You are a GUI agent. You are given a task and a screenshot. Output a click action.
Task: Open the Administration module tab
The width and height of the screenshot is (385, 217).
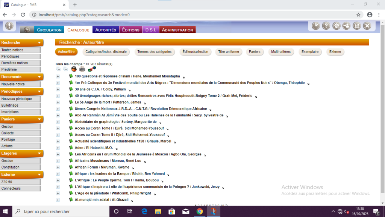click(x=177, y=30)
